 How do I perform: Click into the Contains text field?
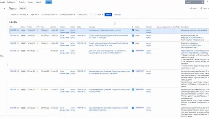pyautogui.click(x=86, y=14)
